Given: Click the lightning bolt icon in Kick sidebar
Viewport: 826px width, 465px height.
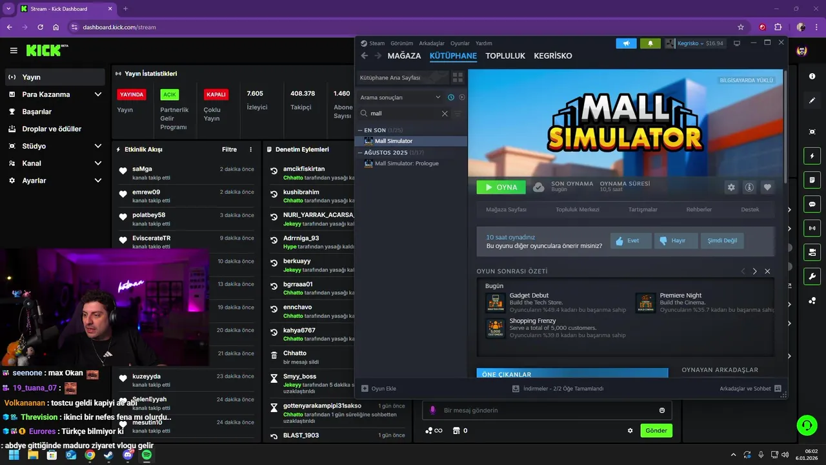Looking at the screenshot, I should click(x=812, y=156).
